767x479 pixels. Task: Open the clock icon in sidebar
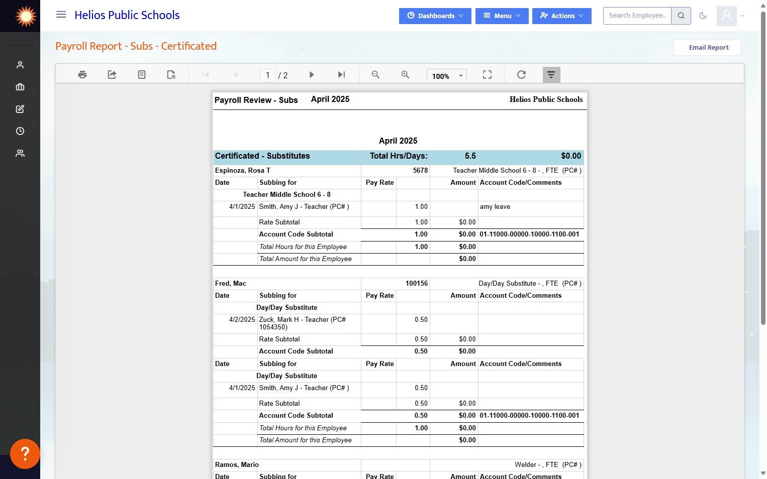coord(20,131)
